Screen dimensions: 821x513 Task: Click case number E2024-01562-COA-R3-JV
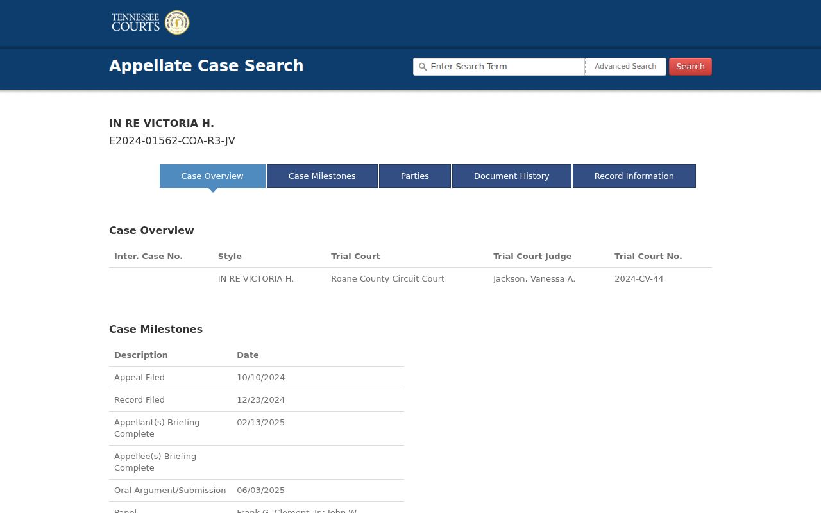tap(172, 141)
